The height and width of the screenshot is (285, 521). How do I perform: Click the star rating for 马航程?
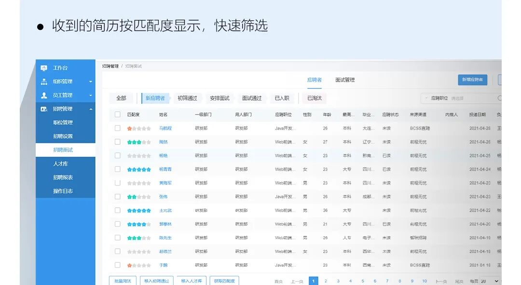pos(139,128)
